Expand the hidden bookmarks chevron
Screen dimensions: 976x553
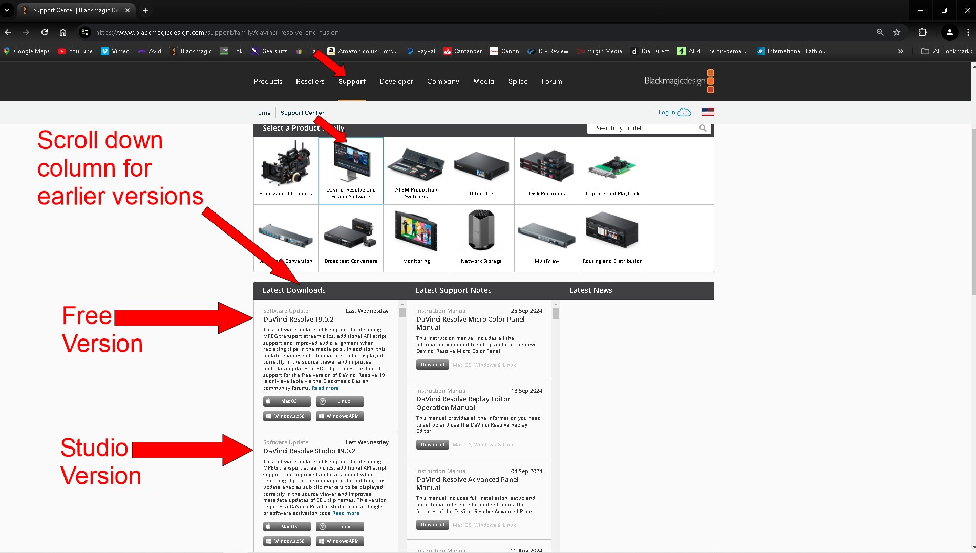pyautogui.click(x=900, y=51)
